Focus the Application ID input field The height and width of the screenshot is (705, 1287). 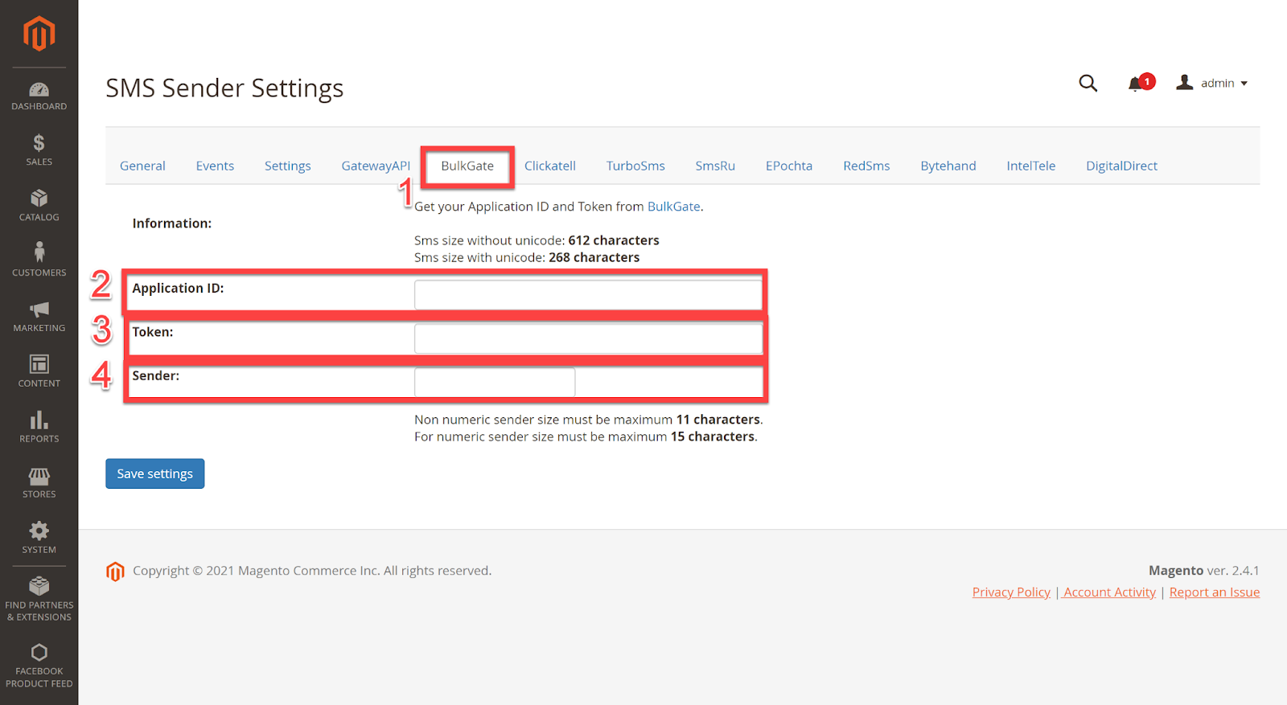click(x=588, y=295)
